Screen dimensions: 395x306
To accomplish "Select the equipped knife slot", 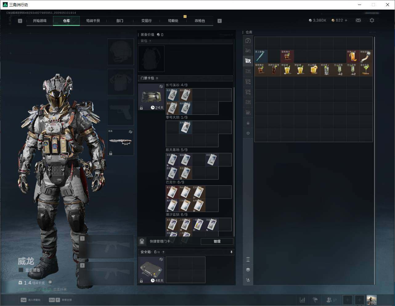I will [x=120, y=142].
